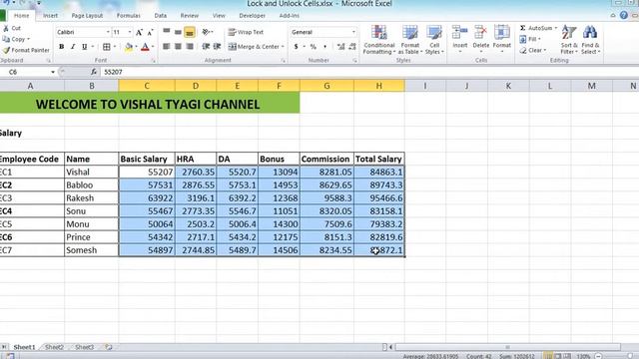Activate Format Painter
The width and height of the screenshot is (639, 359).
(26, 50)
